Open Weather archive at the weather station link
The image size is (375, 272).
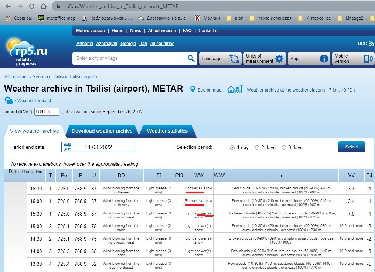[x=301, y=90]
